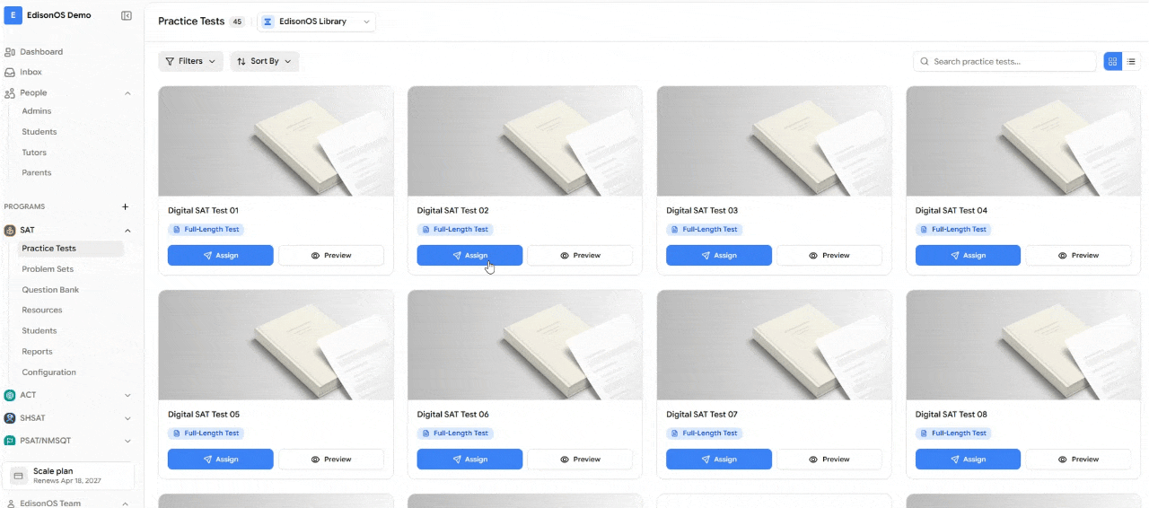Preview Digital SAT Test 03
The height and width of the screenshot is (508, 1149).
[x=829, y=256]
